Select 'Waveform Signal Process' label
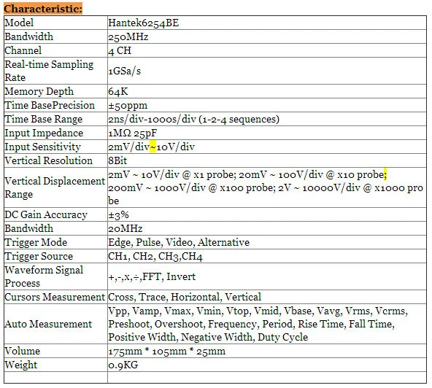Image resolution: width=432 pixels, height=388 pixels. [44, 276]
